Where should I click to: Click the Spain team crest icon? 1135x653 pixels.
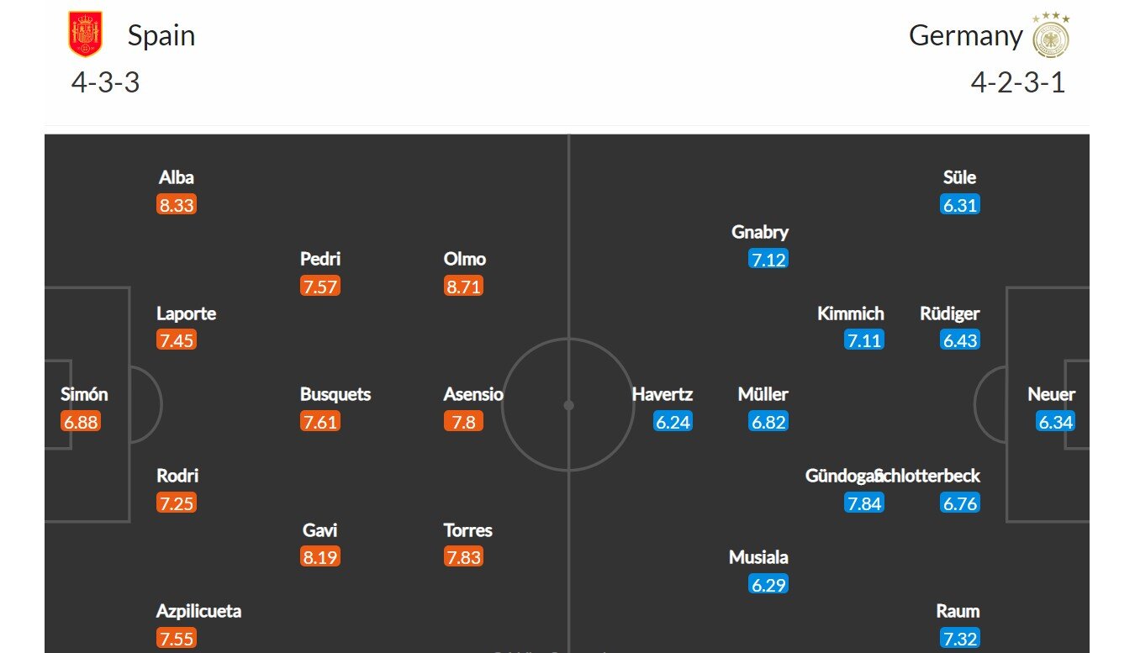pos(85,34)
